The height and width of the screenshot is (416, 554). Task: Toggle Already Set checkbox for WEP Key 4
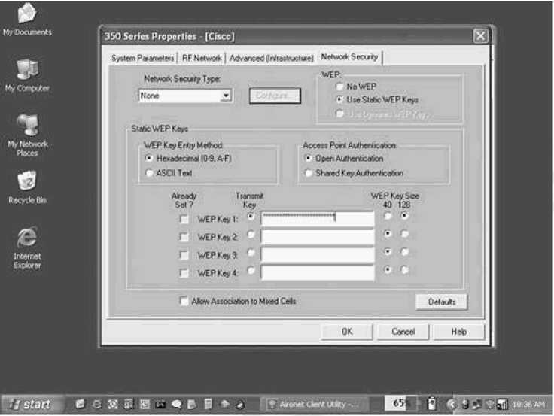pyautogui.click(x=184, y=273)
